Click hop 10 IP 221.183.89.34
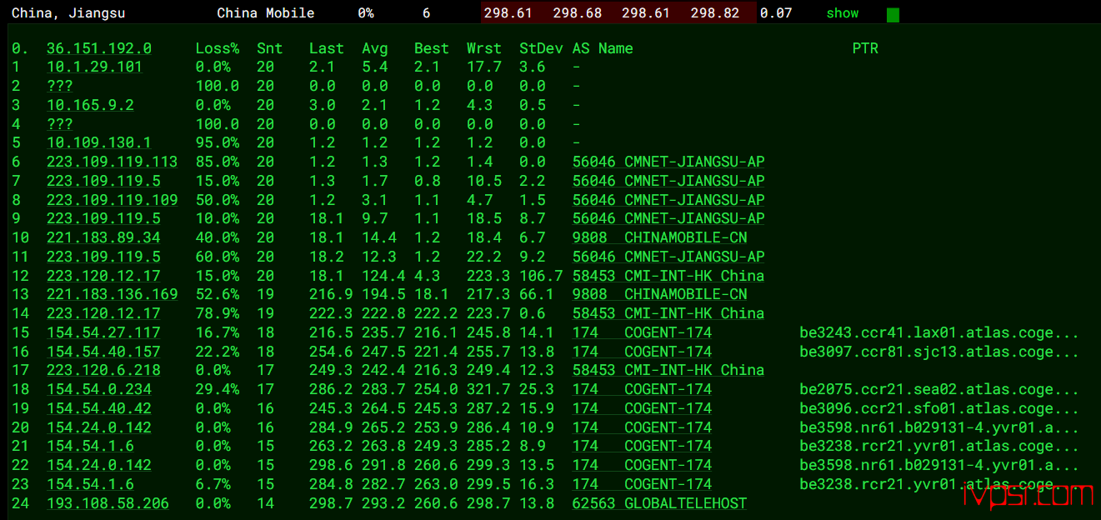Viewport: 1101px width, 520px height. click(103, 237)
